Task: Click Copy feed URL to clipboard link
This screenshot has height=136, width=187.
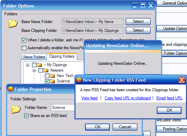Action: point(128,98)
